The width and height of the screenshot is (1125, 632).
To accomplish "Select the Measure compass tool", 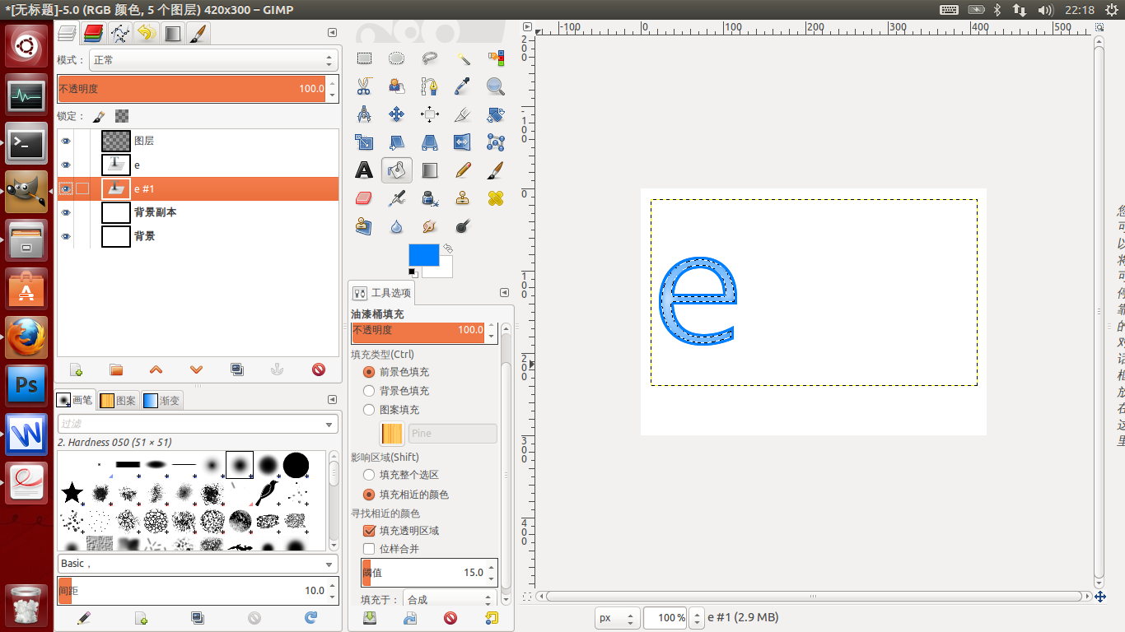I will (x=364, y=114).
